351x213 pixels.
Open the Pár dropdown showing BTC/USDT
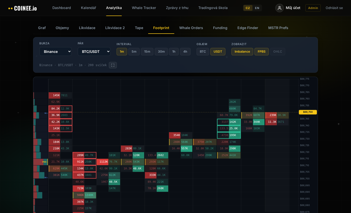(x=94, y=51)
